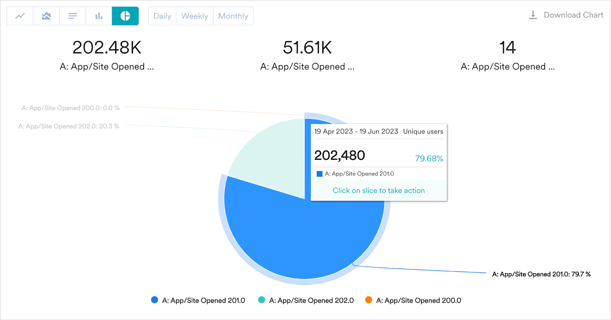Viewport: 611px width, 320px height.
Task: Set granularity to Daily
Action: (x=162, y=16)
